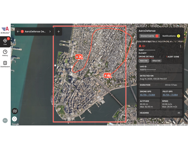
Task: Click the yellow Notifications count badge
Action: click(179, 36)
